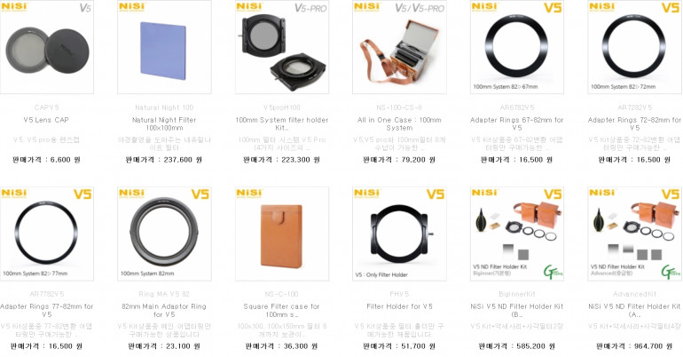This screenshot has height=357, width=683.
Task: Click All in One Case title link
Action: click(x=399, y=123)
